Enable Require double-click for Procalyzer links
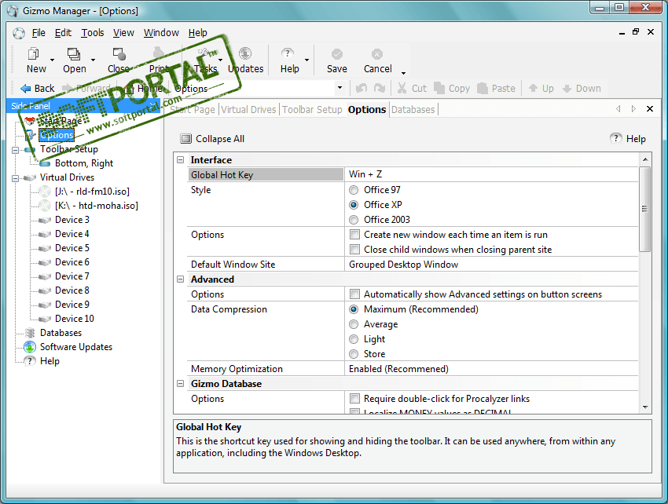The height and width of the screenshot is (504, 668). 354,398
